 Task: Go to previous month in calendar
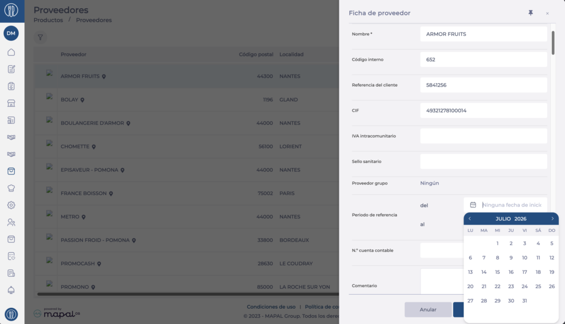470,219
